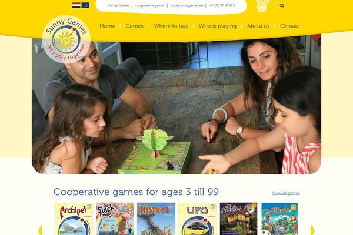The height and width of the screenshot is (235, 353).
Task: Open the Home menu item
Action: (x=107, y=26)
